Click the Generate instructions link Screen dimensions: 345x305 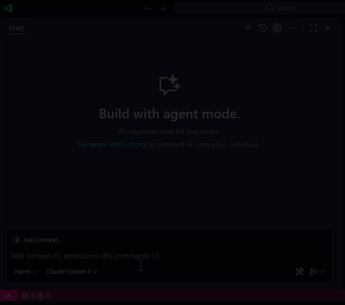112,144
